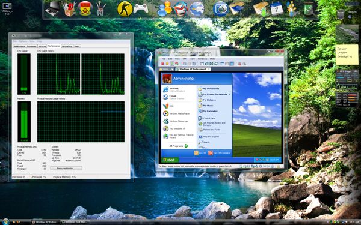Open Team menu in VMware Workstation

click(192, 59)
